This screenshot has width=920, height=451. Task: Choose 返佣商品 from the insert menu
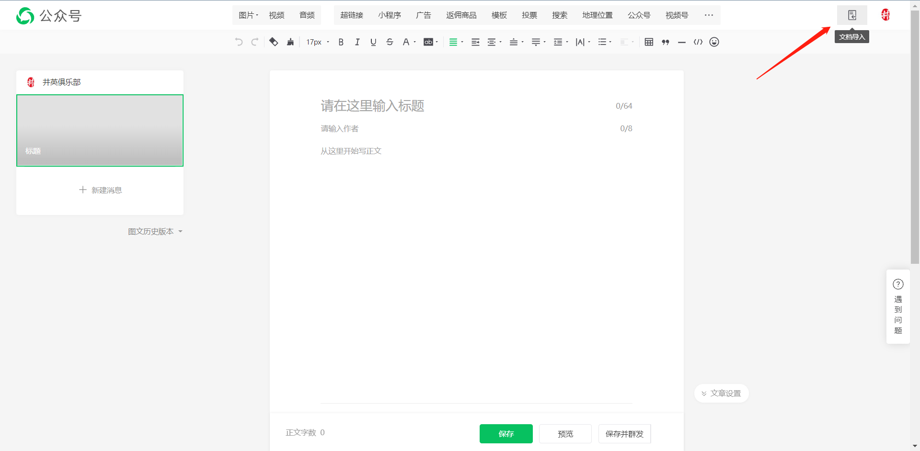(461, 15)
